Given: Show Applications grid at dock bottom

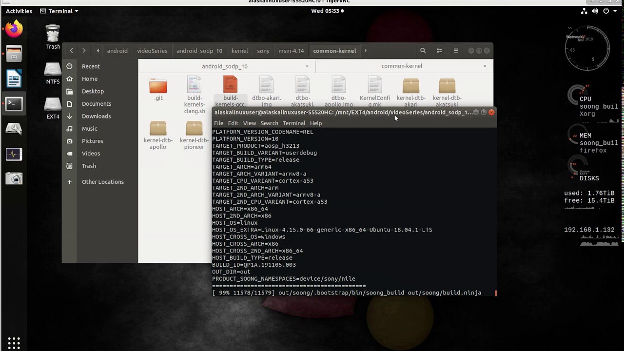Looking at the screenshot, I should point(14,342).
